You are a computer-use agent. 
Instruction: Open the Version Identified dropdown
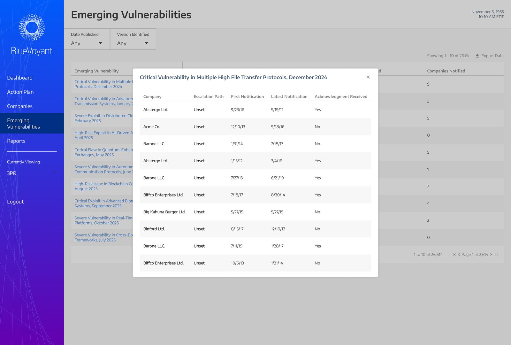pos(133,39)
